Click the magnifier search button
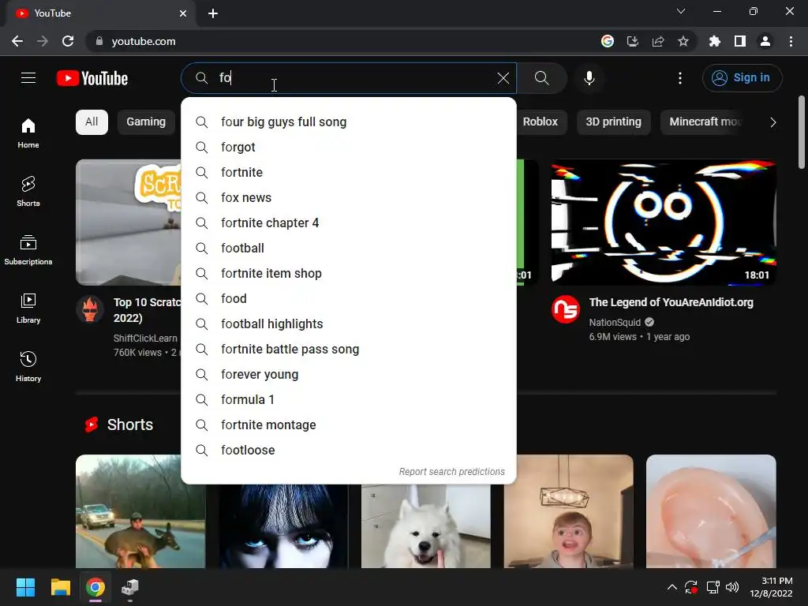808x606 pixels. pos(542,78)
